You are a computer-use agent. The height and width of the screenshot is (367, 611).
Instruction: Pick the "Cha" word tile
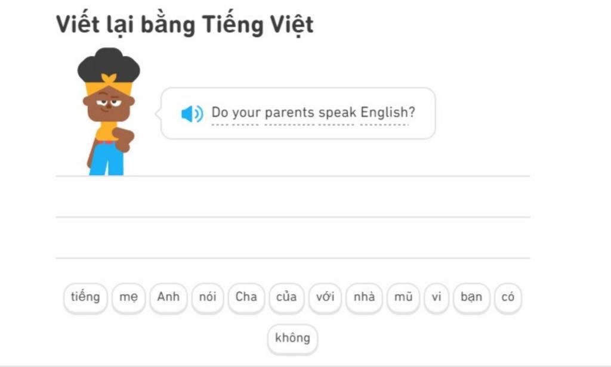(x=246, y=298)
